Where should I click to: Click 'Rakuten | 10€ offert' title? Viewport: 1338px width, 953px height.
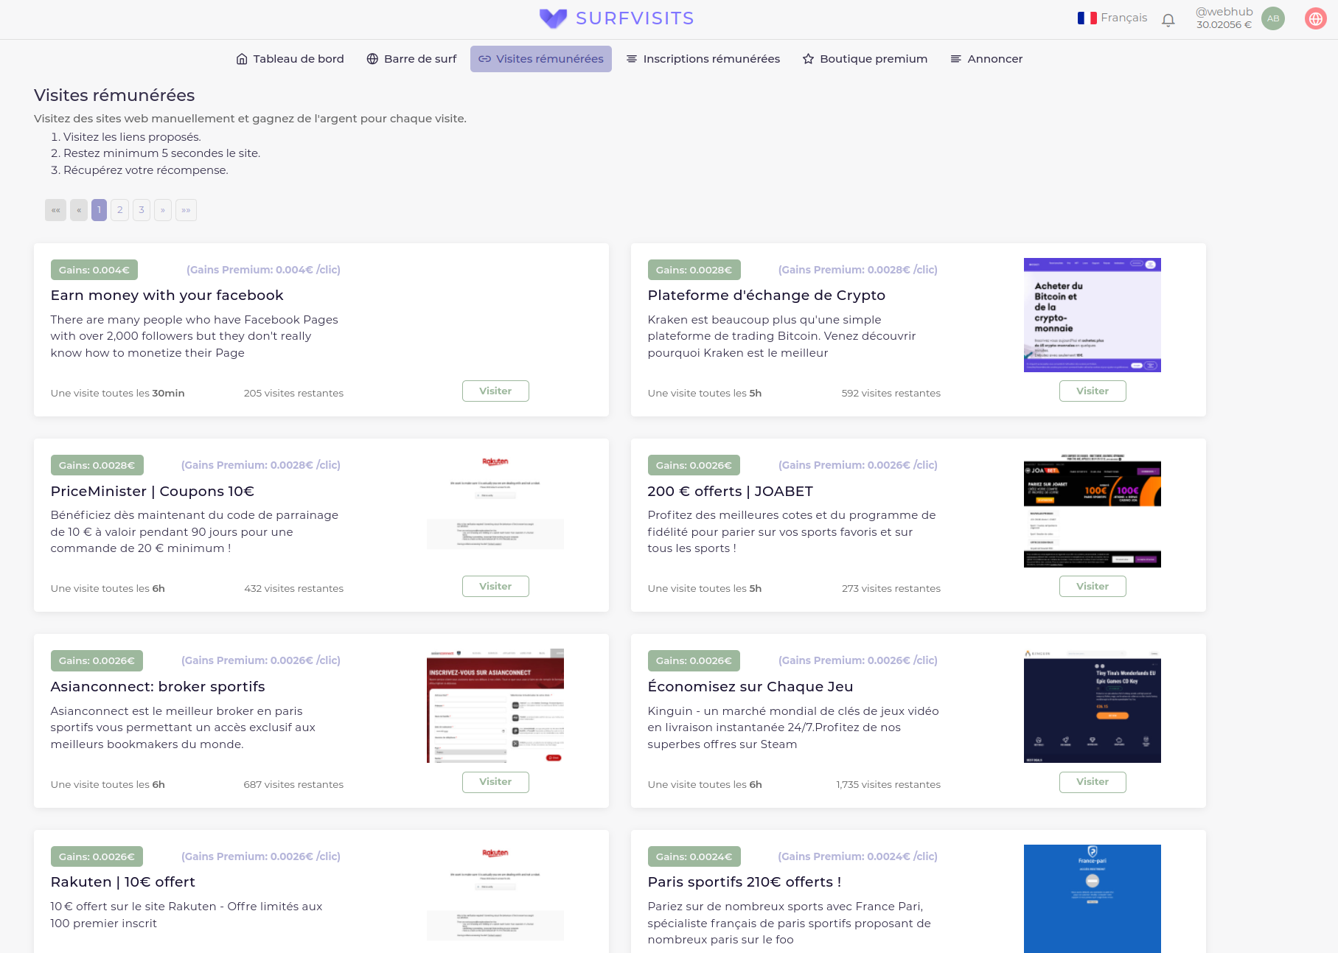pyautogui.click(x=122, y=882)
